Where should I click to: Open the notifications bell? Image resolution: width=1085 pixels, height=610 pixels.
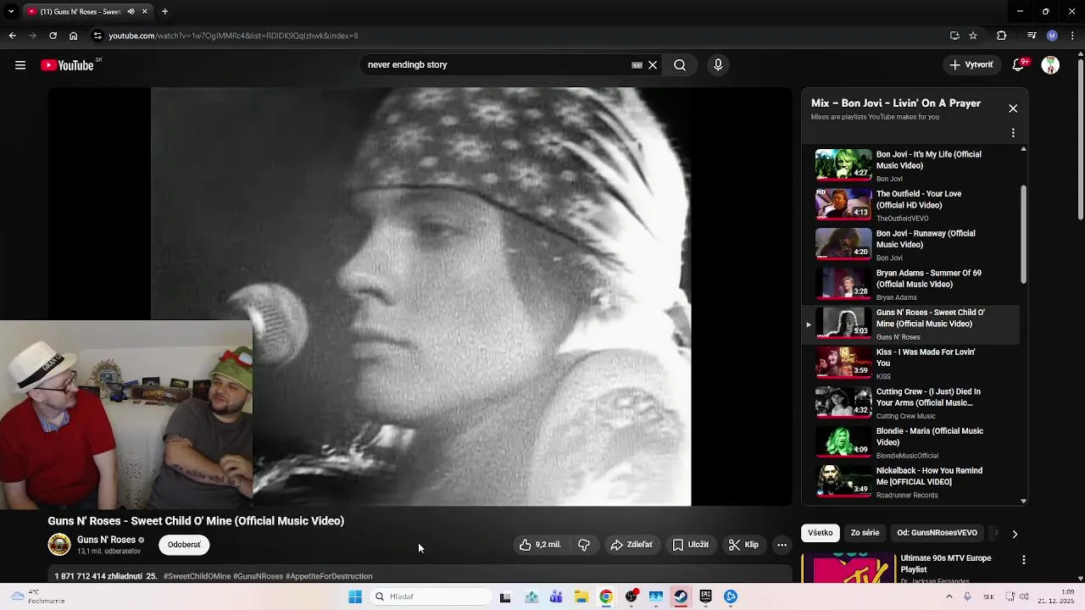point(1020,65)
